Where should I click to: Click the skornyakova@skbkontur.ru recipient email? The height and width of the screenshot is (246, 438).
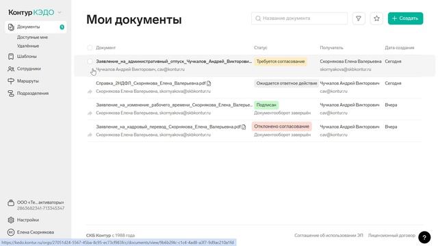[346, 70]
